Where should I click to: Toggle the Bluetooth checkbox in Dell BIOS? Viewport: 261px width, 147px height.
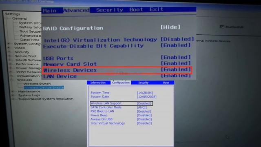click(221, 27)
